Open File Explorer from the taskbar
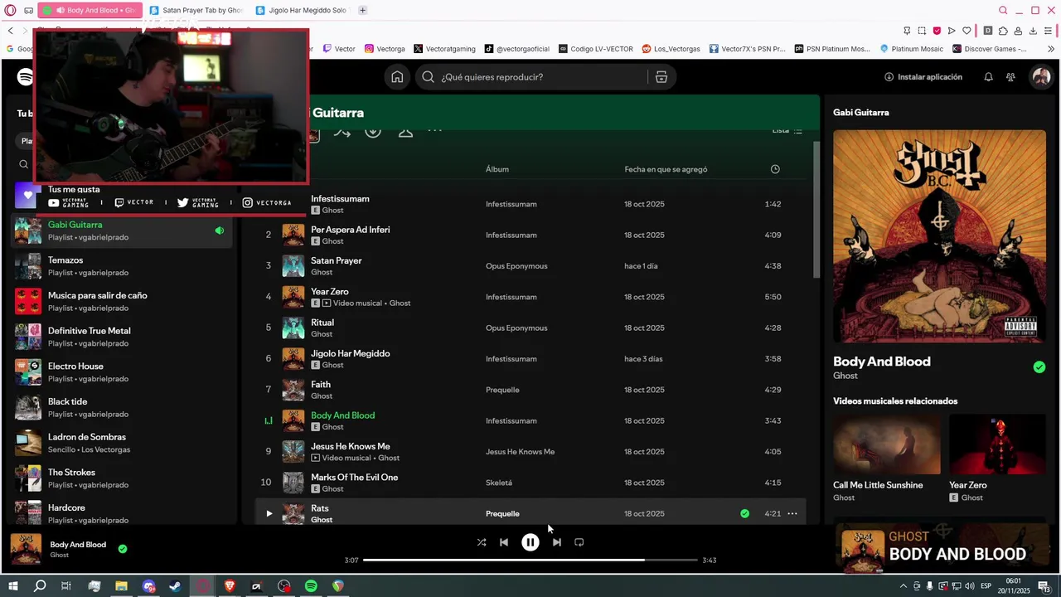This screenshot has width=1061, height=597. pyautogui.click(x=121, y=586)
